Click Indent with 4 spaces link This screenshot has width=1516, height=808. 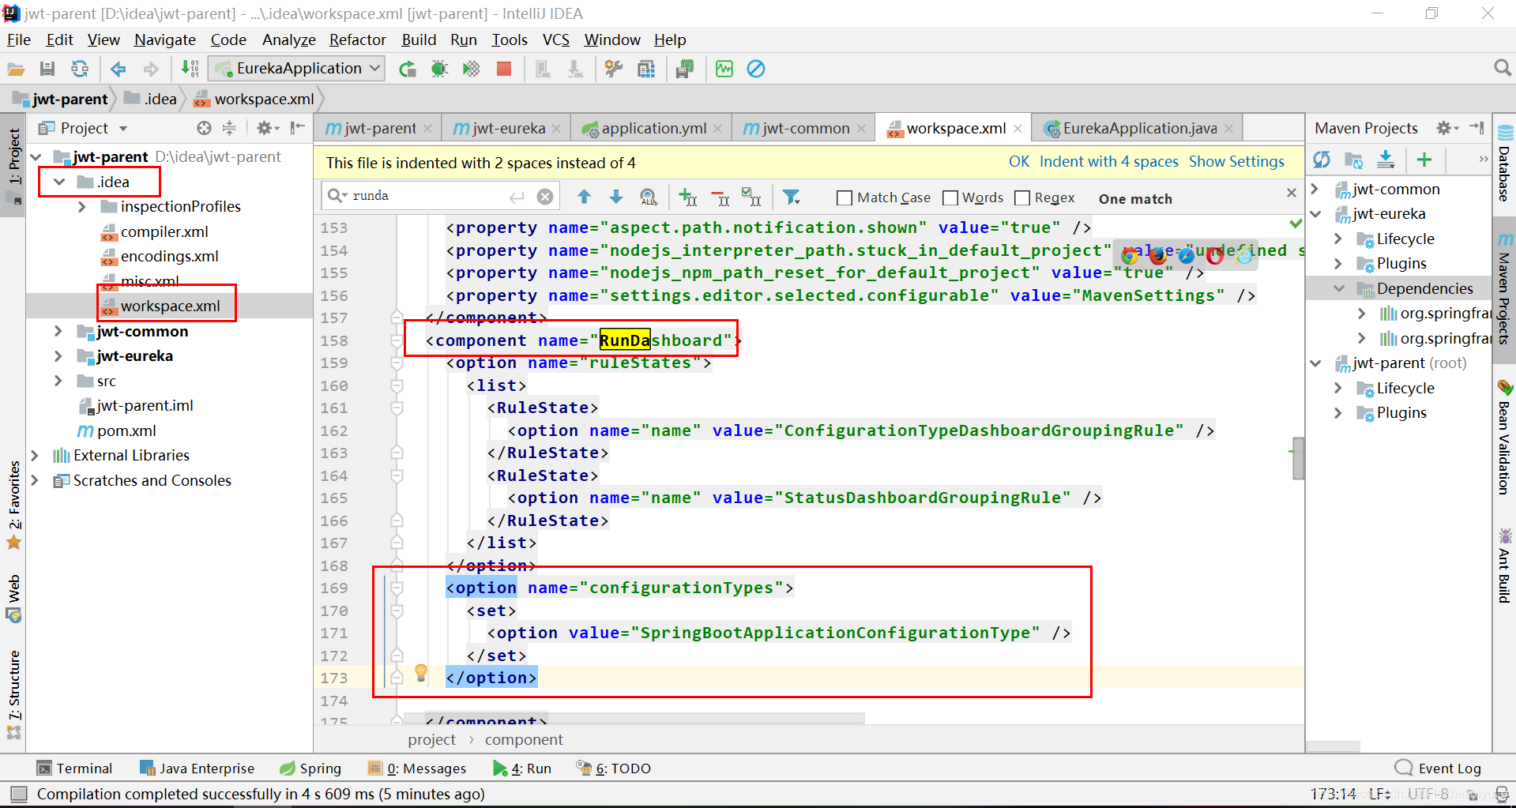(1108, 162)
